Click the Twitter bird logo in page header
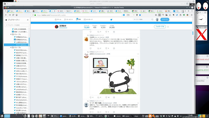Viewport: 209px width, 118px height. 111,20
